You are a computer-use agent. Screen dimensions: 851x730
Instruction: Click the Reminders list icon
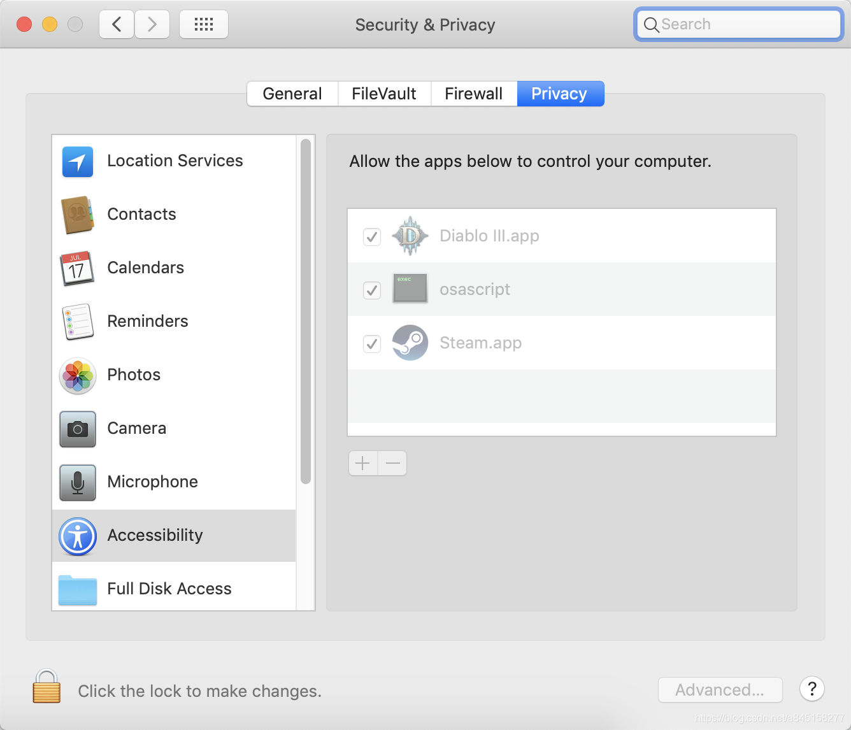pyautogui.click(x=78, y=322)
